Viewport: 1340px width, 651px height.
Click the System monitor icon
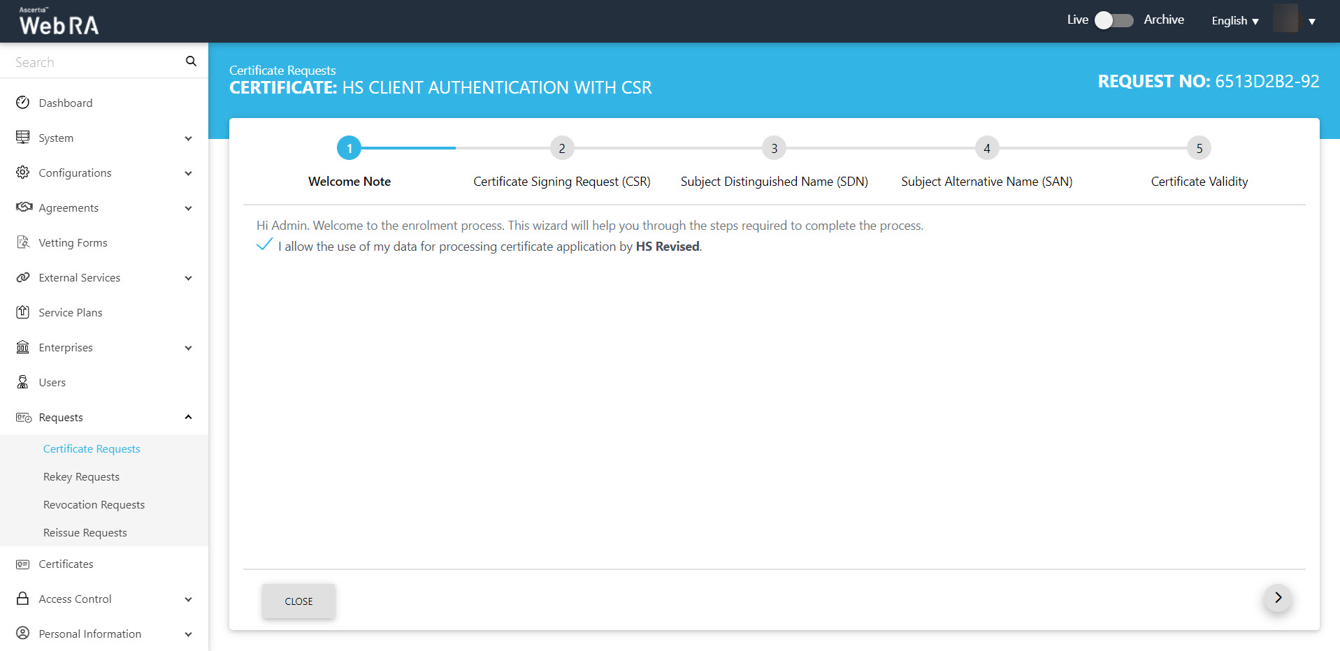(23, 138)
